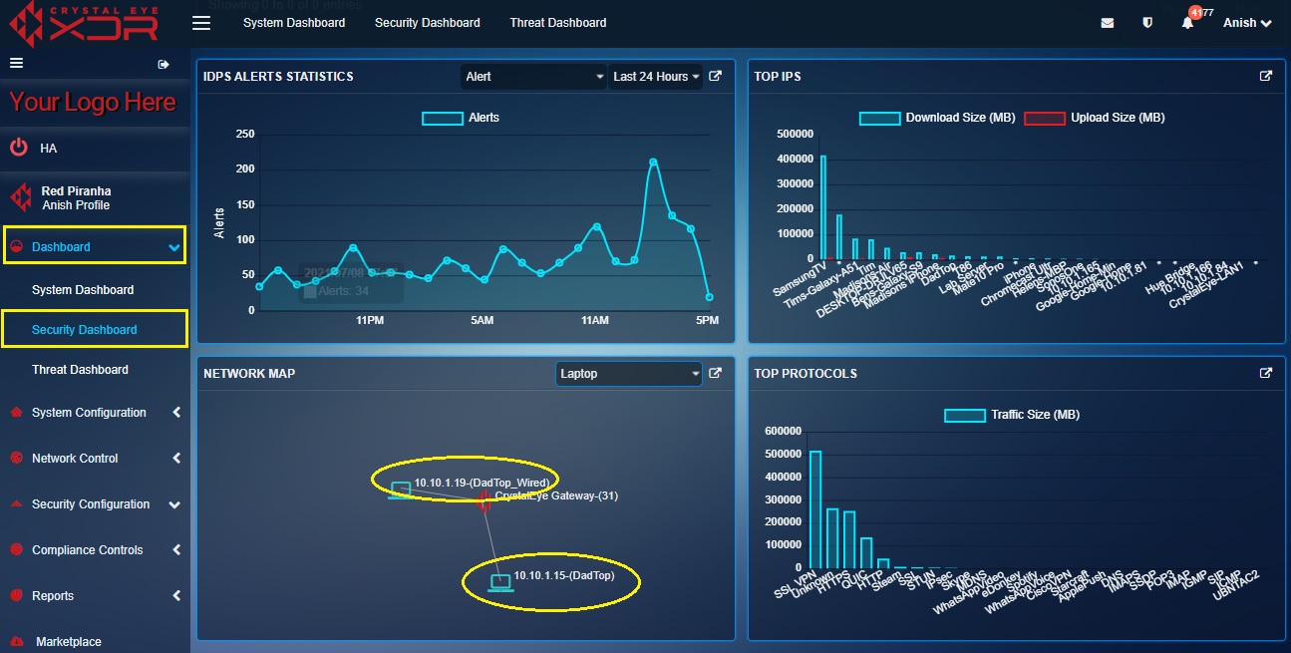The image size is (1291, 653).
Task: Click the Compliance Controls icon
Action: (x=15, y=550)
